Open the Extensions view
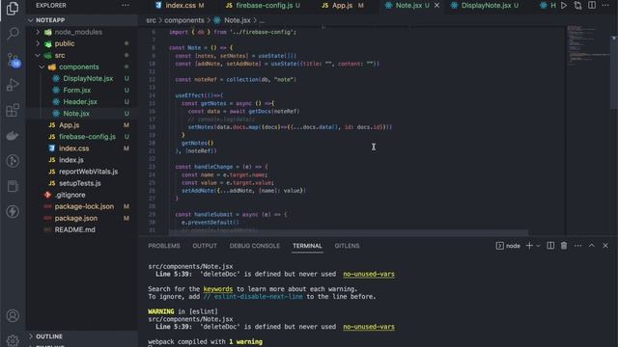 point(13,110)
